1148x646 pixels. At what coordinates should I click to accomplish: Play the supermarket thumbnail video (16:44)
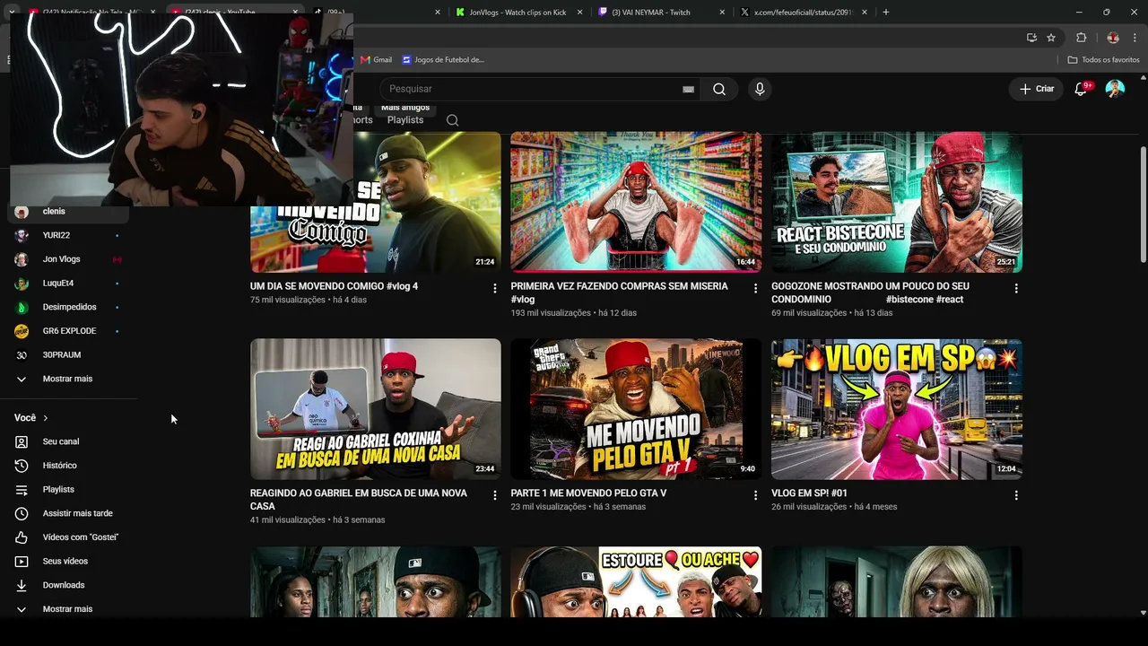coord(636,202)
